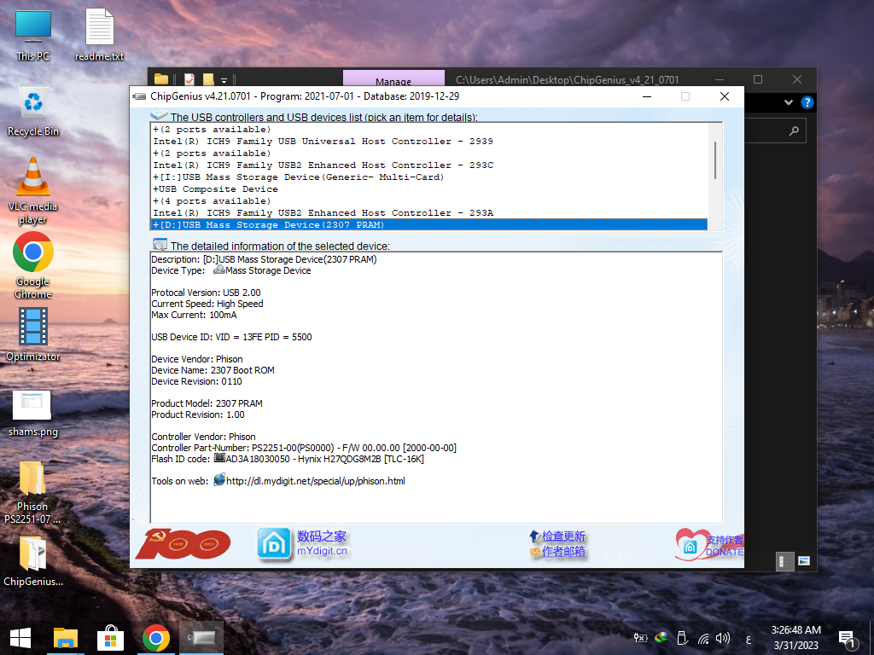
Task: Select ICH9 USB2 Enhanced Host Controller 293A
Action: (429, 212)
